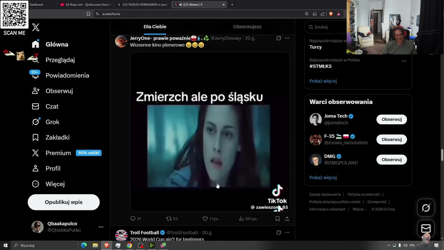The width and height of the screenshot is (444, 250).
Task: Follow F-35 @znowu_samolotem account
Action: 392,139
